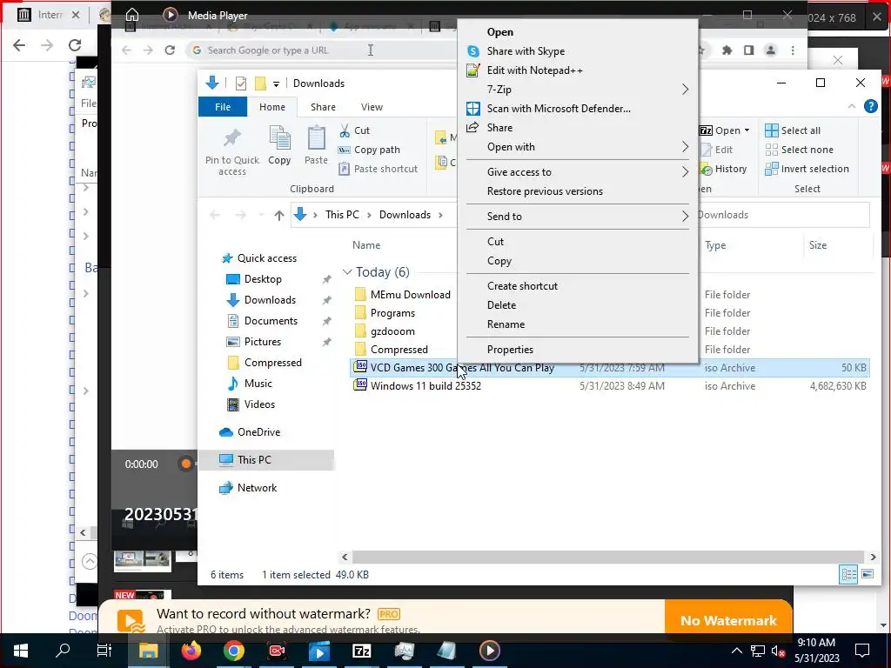Expand the Open with submenu arrow
This screenshot has height=668, width=891.
point(686,147)
